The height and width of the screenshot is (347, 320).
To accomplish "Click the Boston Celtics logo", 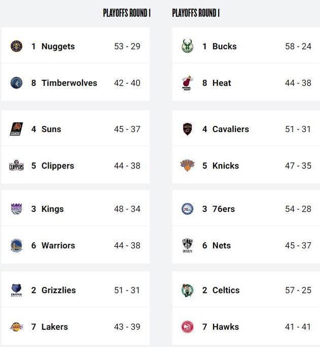I will pos(187,290).
